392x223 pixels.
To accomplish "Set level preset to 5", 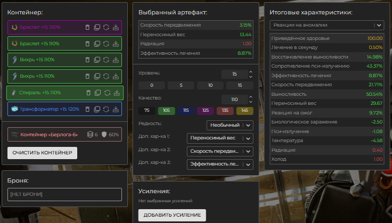I will click(181, 85).
